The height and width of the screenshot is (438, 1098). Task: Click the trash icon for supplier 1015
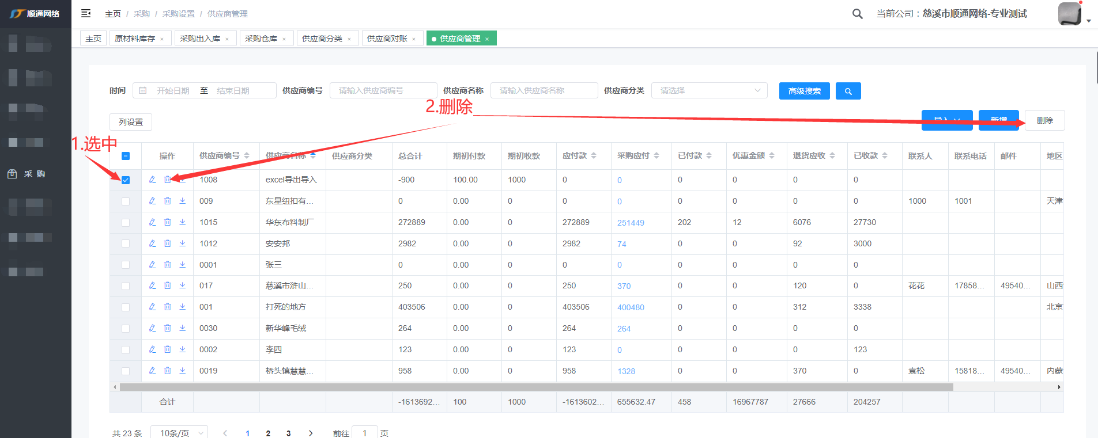pyautogui.click(x=167, y=222)
